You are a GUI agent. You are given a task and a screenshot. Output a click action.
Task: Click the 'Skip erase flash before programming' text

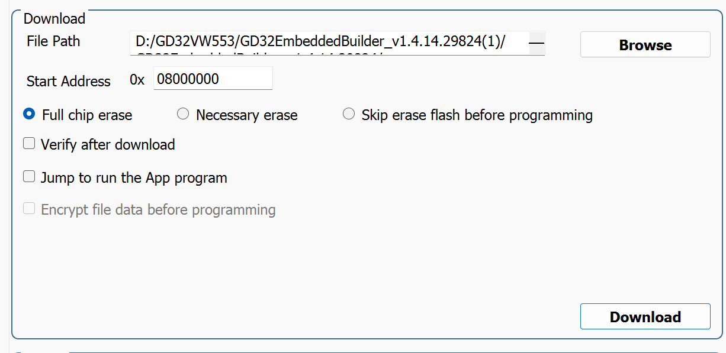click(477, 115)
